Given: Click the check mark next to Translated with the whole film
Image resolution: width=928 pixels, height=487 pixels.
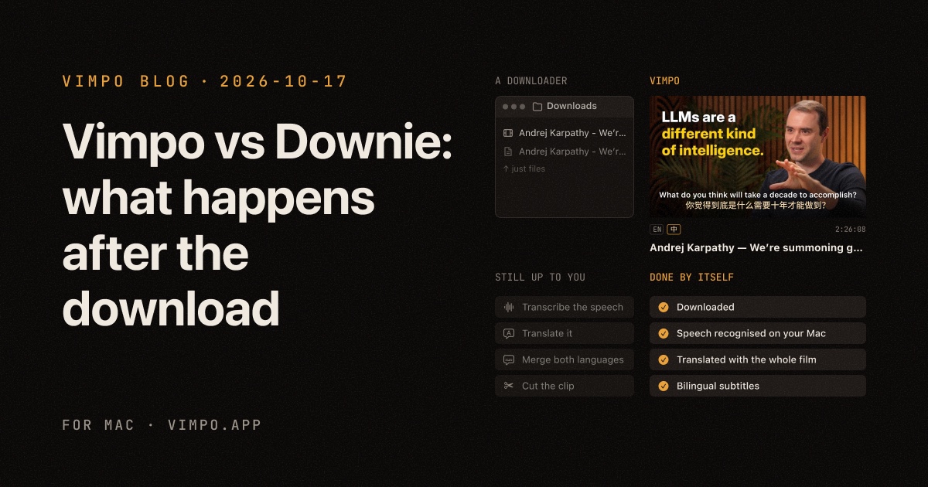Looking at the screenshot, I should [x=664, y=359].
